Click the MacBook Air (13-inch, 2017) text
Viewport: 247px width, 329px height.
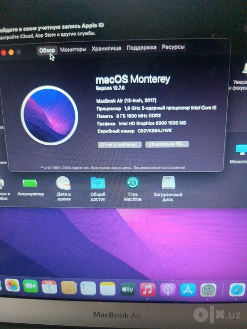tap(126, 101)
